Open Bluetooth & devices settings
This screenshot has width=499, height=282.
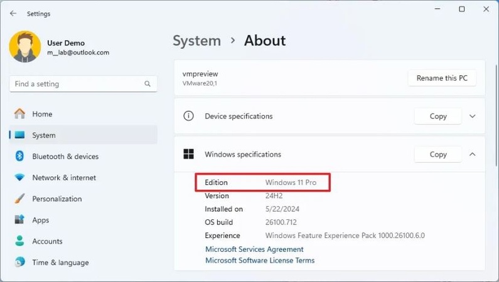tap(83, 157)
